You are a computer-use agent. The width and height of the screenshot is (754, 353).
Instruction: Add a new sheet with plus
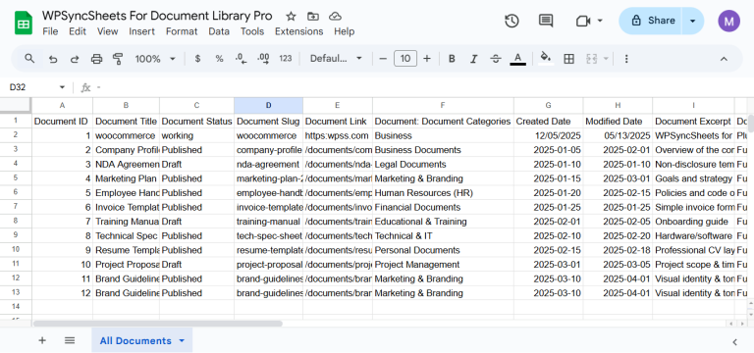pyautogui.click(x=42, y=340)
